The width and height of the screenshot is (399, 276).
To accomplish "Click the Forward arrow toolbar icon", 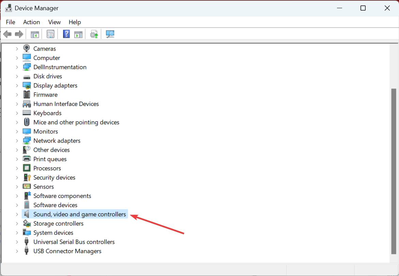I will [19, 34].
